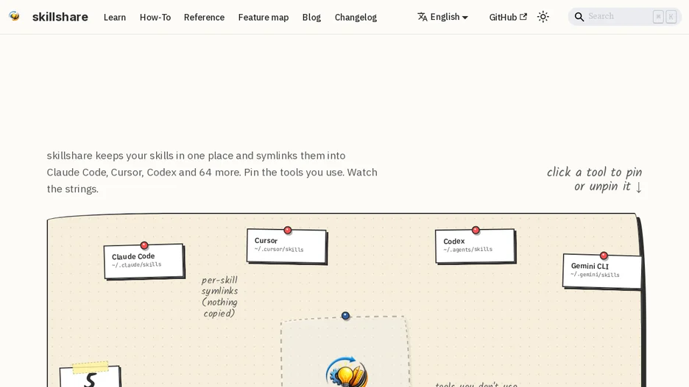Viewport: 689px width, 387px height.
Task: Click the 'click a tool to pin' hint text
Action: tap(595, 179)
